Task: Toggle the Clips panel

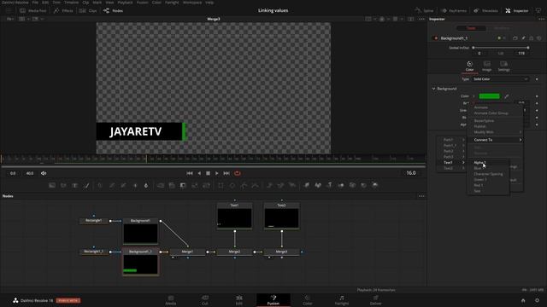Action: point(88,11)
